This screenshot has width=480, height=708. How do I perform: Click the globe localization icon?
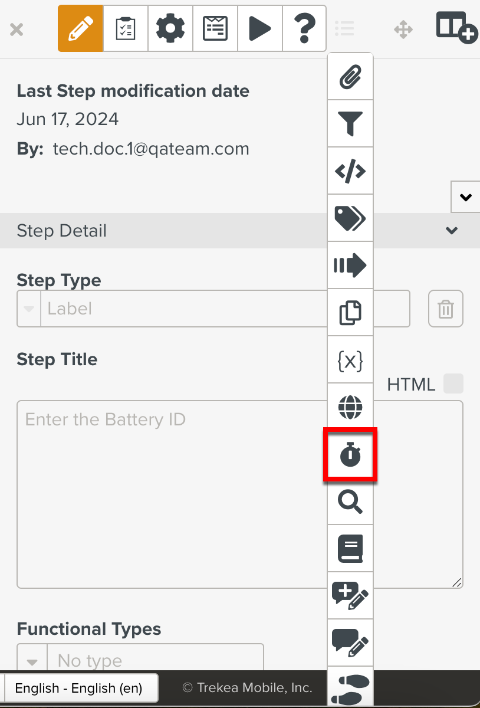[x=350, y=407]
